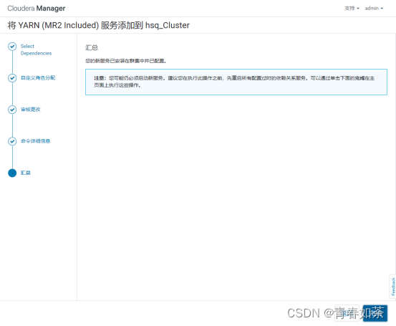Open the admin user dropdown menu
The width and height of the screenshot is (396, 326).
coord(374,9)
